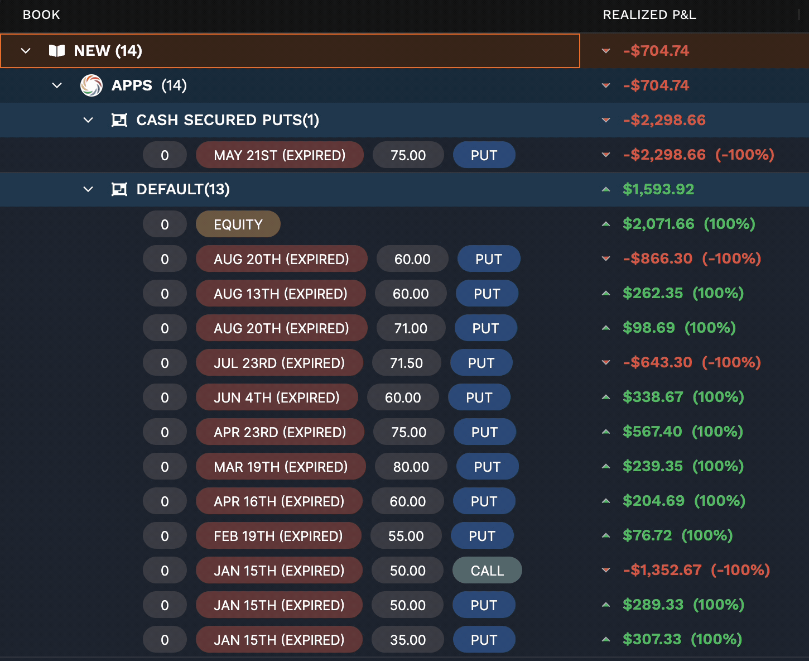This screenshot has height=661, width=809.
Task: Click PUT badge in FEB 19TH row
Action: [482, 536]
